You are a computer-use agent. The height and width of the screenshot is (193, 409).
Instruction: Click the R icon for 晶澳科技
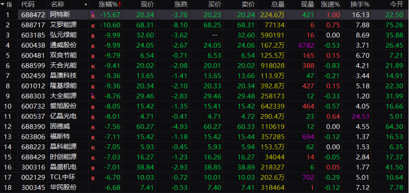(93, 77)
